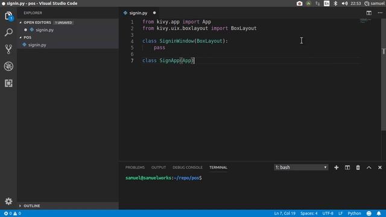Open Bluetooth tray indicator

tap(335, 4)
